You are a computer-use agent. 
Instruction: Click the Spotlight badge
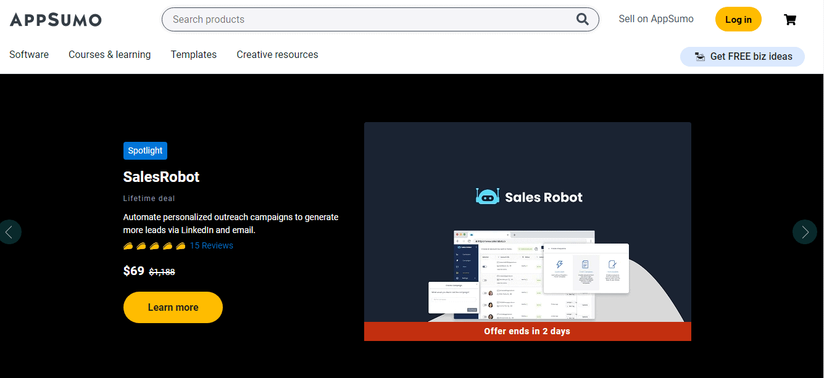pos(145,150)
